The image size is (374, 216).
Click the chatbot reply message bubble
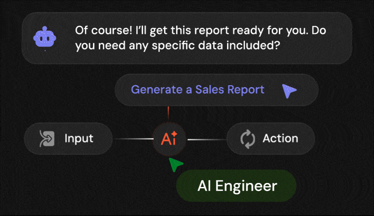pos(187,38)
